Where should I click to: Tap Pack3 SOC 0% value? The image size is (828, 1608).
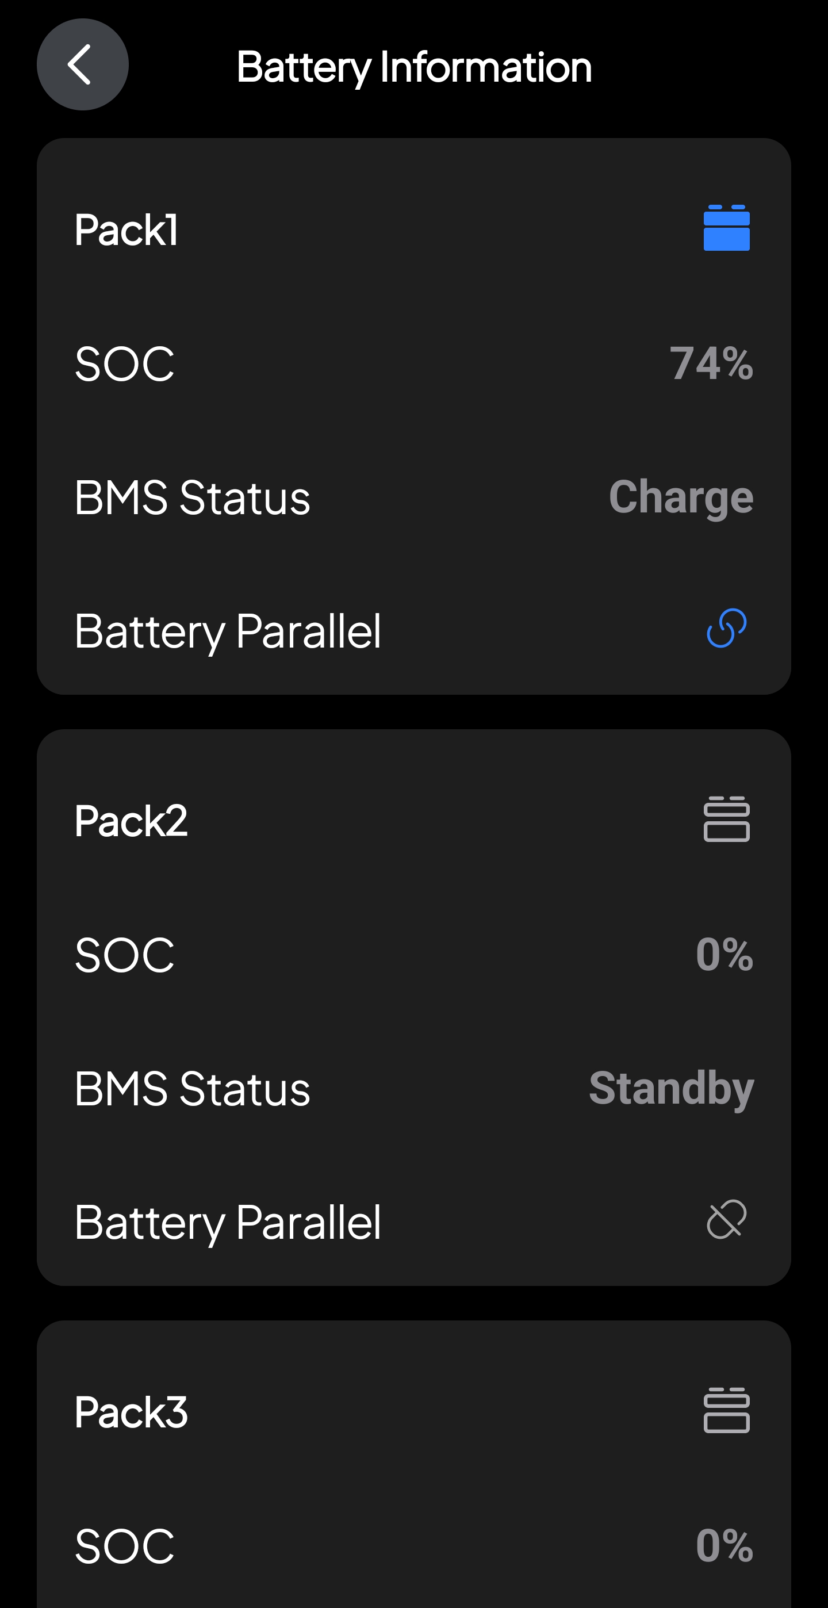tap(724, 1545)
